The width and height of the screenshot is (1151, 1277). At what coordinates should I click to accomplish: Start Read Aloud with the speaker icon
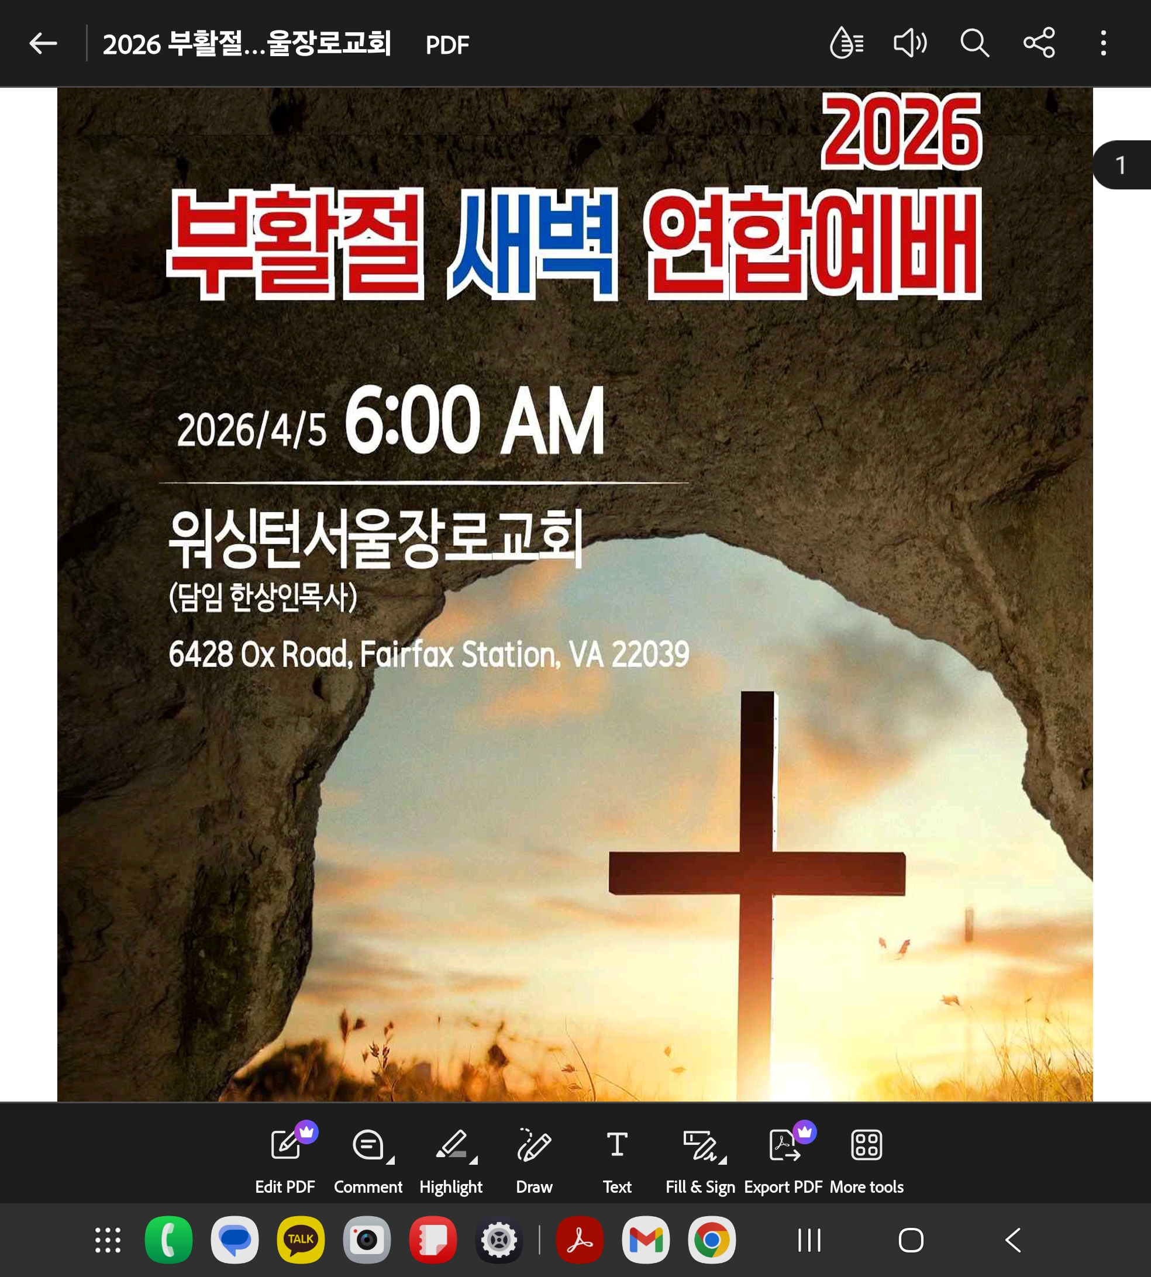point(910,44)
